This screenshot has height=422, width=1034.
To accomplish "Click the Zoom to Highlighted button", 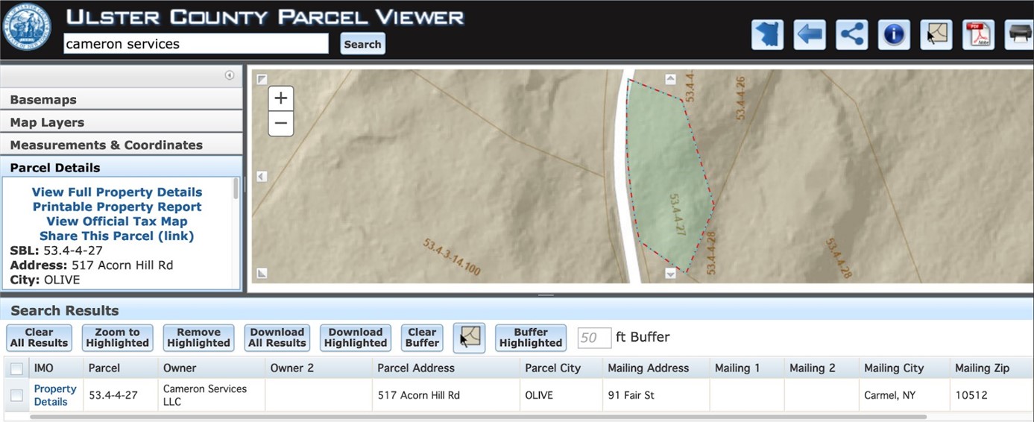I will pyautogui.click(x=118, y=338).
